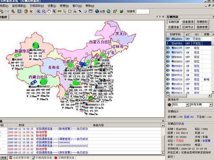Select the hand pan tool
Screen dimensions: 214x160
pos(49,11)
